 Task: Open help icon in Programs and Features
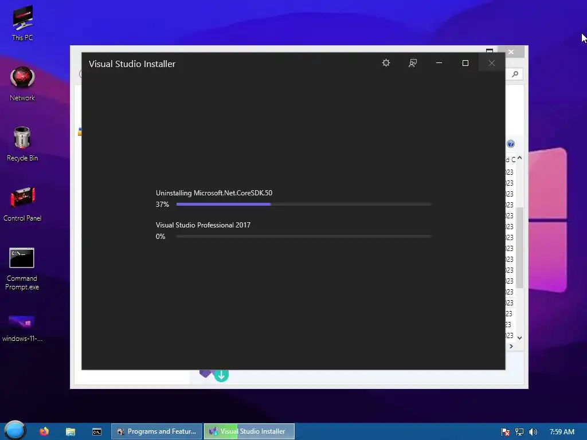pos(511,144)
